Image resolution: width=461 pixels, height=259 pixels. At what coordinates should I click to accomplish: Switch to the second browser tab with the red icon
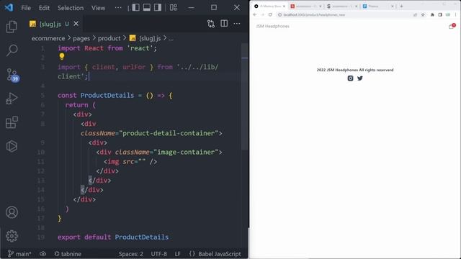click(305, 6)
